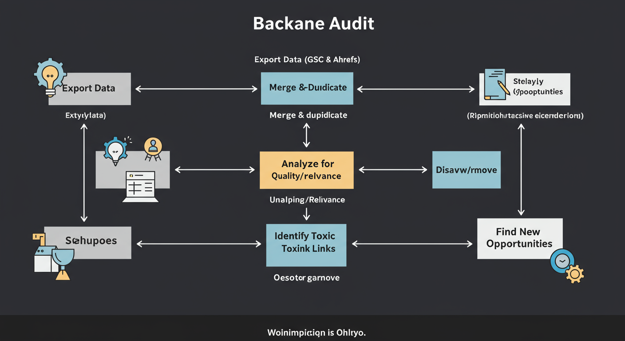Open the Analyze for Quality/relevance step

pyautogui.click(x=306, y=170)
